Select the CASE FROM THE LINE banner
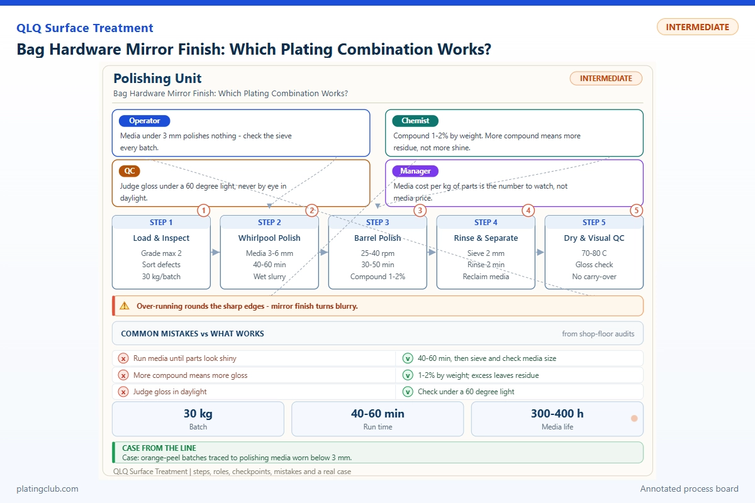This screenshot has height=503, width=755. pos(377,453)
